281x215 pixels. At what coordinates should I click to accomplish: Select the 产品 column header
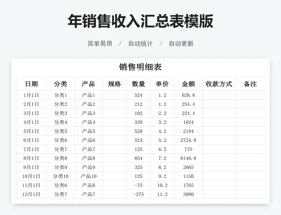pyautogui.click(x=89, y=84)
